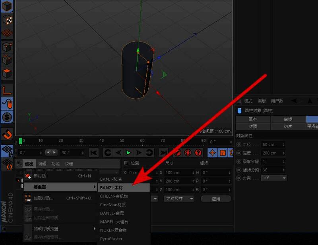Open the 基本 attributes tab
This screenshot has width=318, height=245.
tap(253, 119)
